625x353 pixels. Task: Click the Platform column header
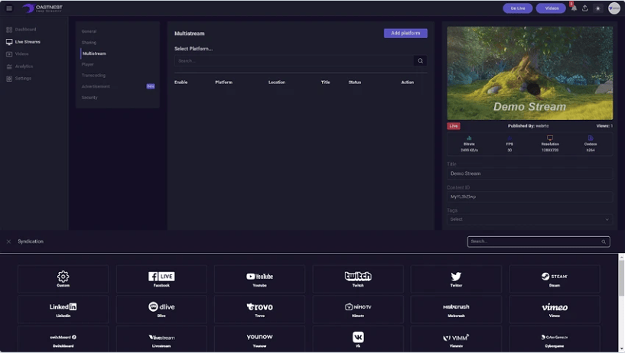tap(223, 83)
